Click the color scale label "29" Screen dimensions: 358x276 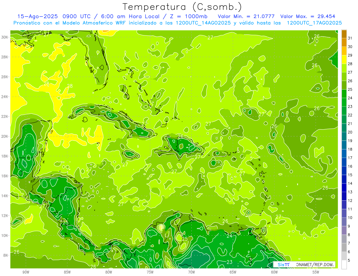350,55
